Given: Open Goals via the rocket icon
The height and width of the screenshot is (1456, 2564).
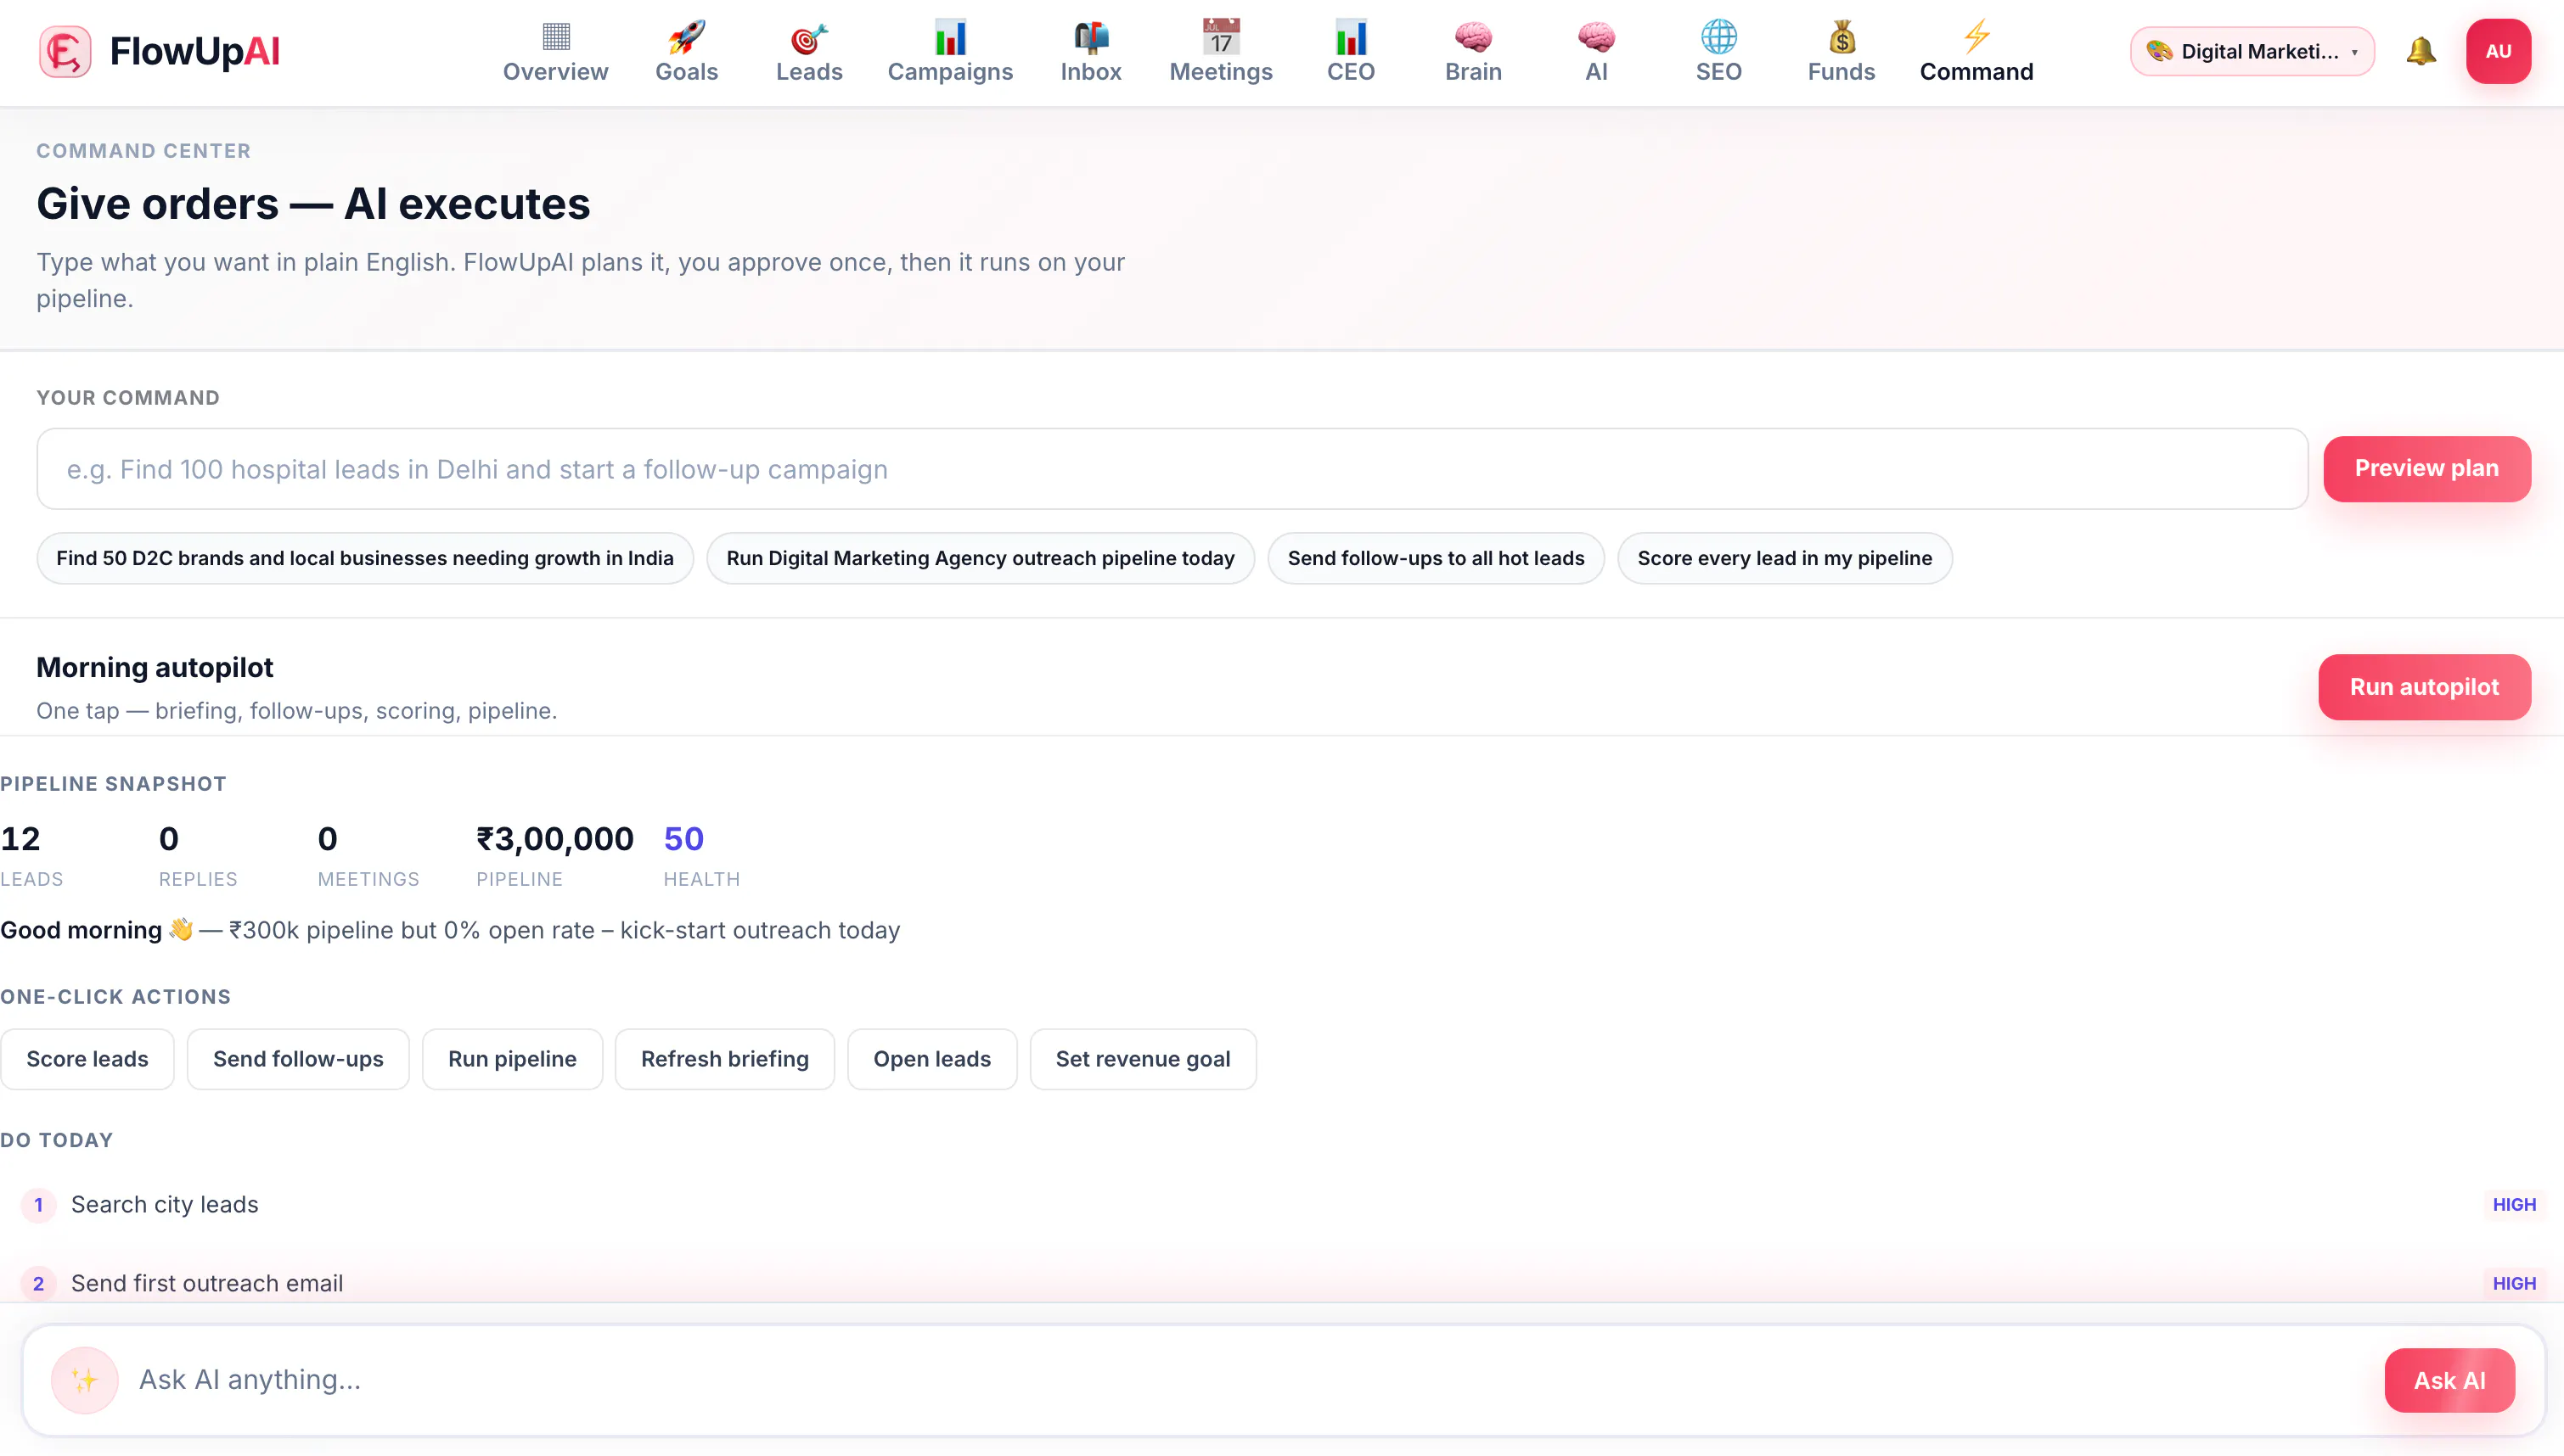Looking at the screenshot, I should 686,37.
